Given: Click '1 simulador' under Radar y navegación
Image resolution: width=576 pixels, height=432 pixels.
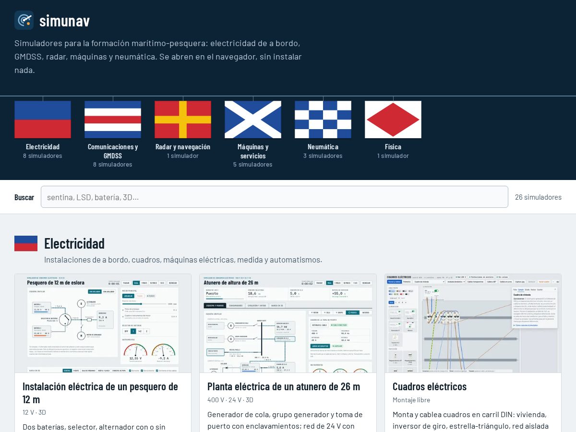Looking at the screenshot, I should 183,156.
